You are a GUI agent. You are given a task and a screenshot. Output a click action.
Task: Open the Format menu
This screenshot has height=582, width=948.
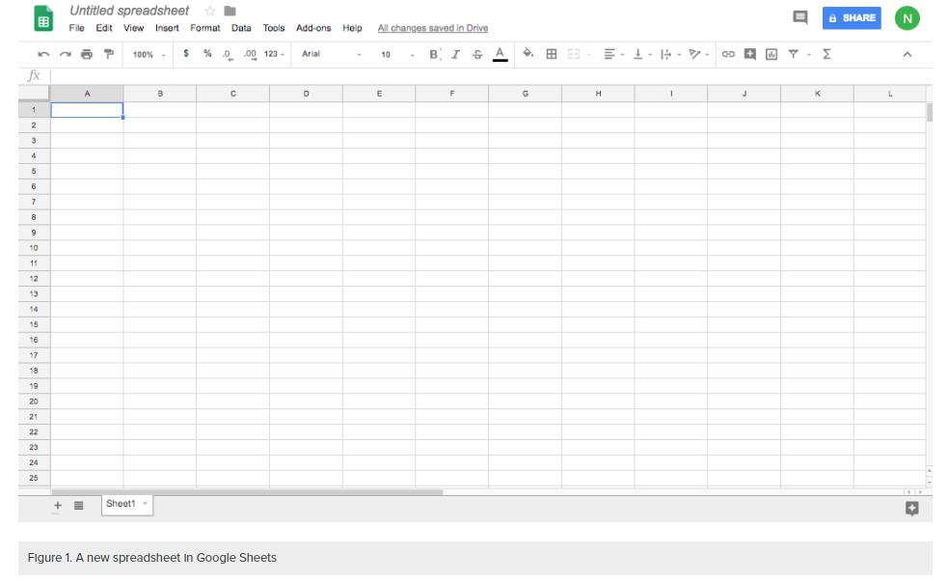204,28
